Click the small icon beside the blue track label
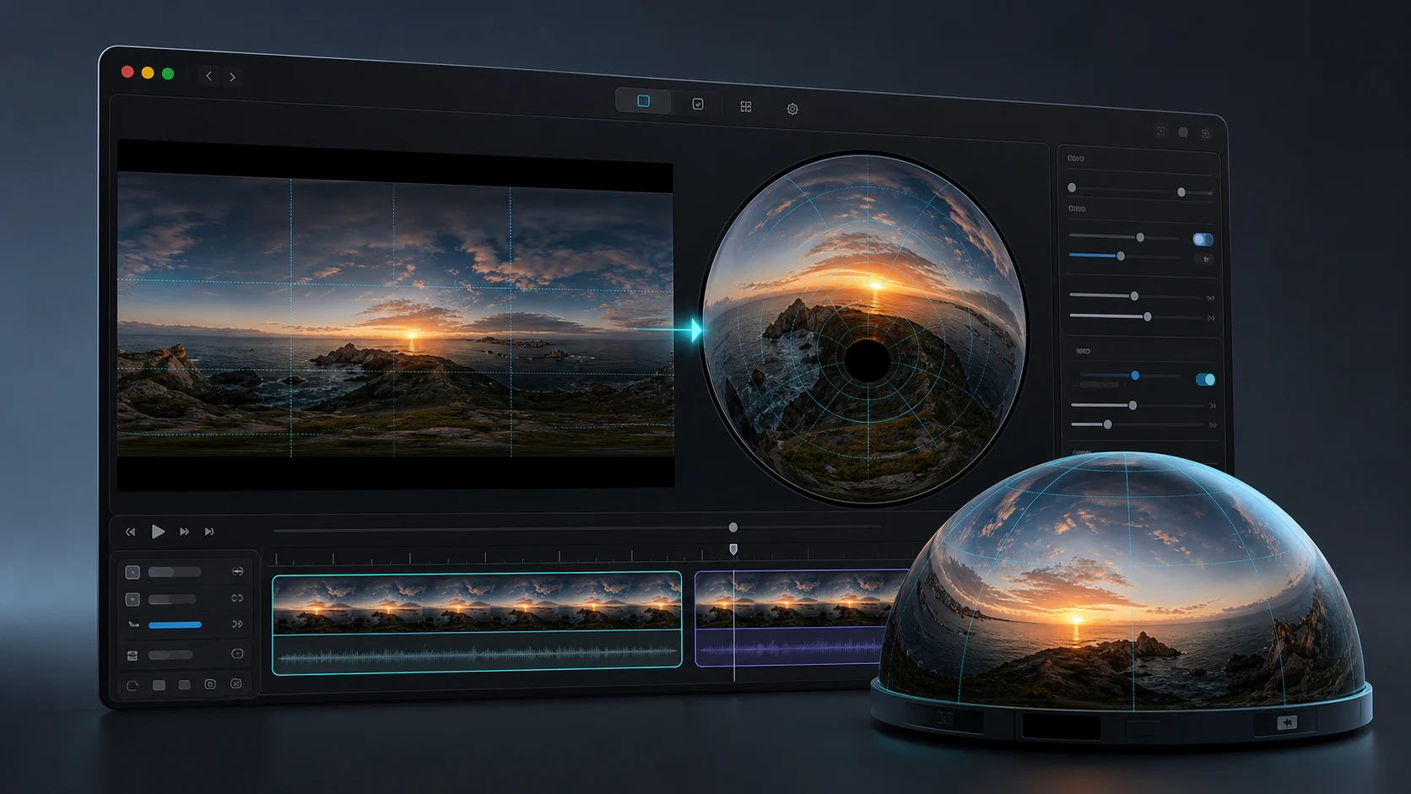Image resolution: width=1411 pixels, height=794 pixels. pyautogui.click(x=133, y=625)
